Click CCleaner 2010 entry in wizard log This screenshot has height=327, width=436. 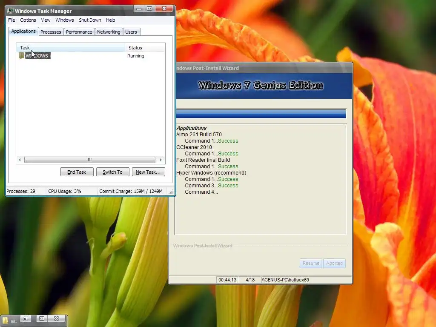click(194, 147)
